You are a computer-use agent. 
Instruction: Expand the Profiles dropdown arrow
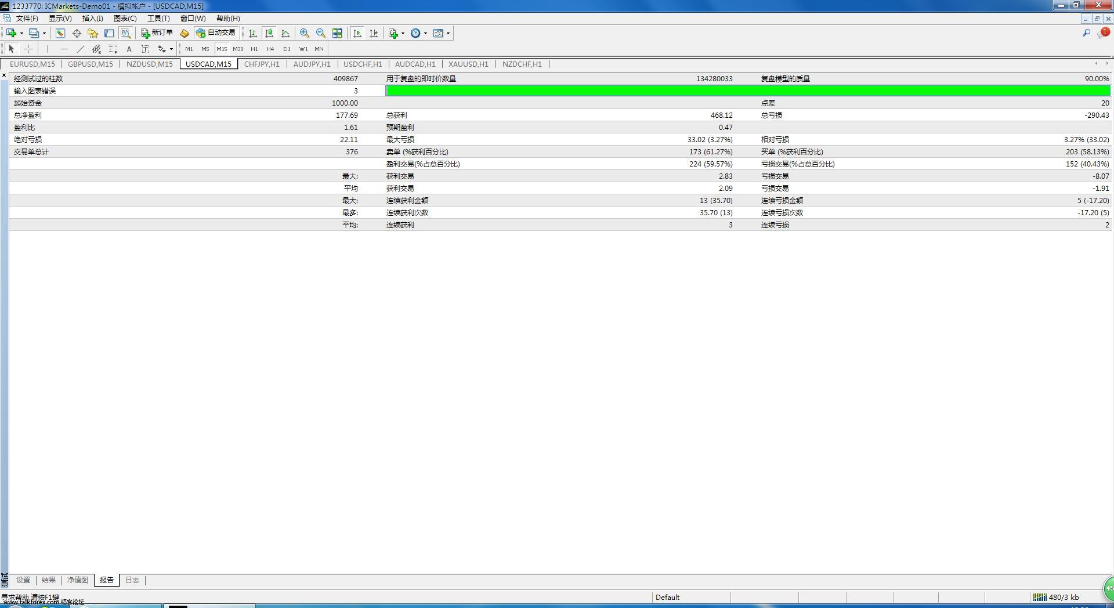pyautogui.click(x=44, y=33)
